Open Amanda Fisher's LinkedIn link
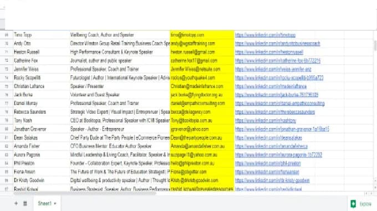 pyautogui.click(x=271, y=146)
